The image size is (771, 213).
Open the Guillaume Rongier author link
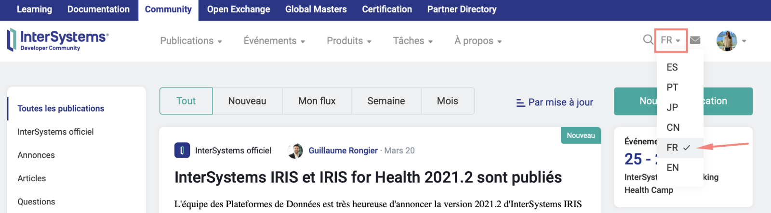tap(343, 151)
